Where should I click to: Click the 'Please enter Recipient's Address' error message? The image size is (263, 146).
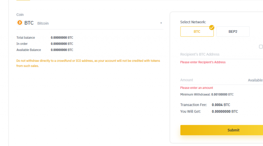coord(203,62)
